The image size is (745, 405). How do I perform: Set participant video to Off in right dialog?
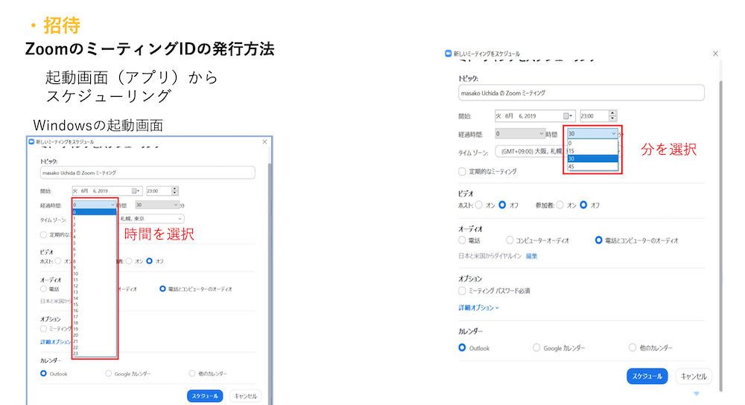pyautogui.click(x=583, y=205)
